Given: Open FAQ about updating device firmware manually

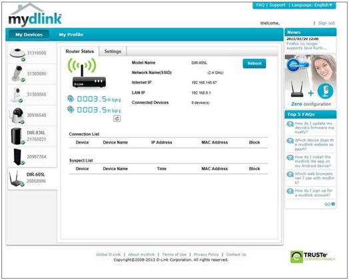Looking at the screenshot, I should [314, 128].
